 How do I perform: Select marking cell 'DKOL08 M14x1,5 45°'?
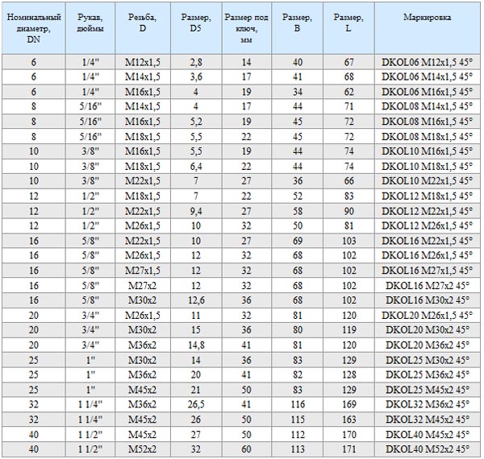coord(428,106)
